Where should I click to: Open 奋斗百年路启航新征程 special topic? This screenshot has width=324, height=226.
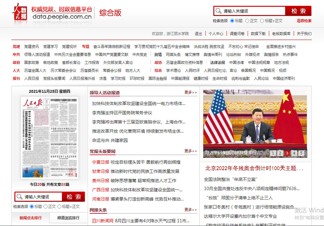[112, 47]
